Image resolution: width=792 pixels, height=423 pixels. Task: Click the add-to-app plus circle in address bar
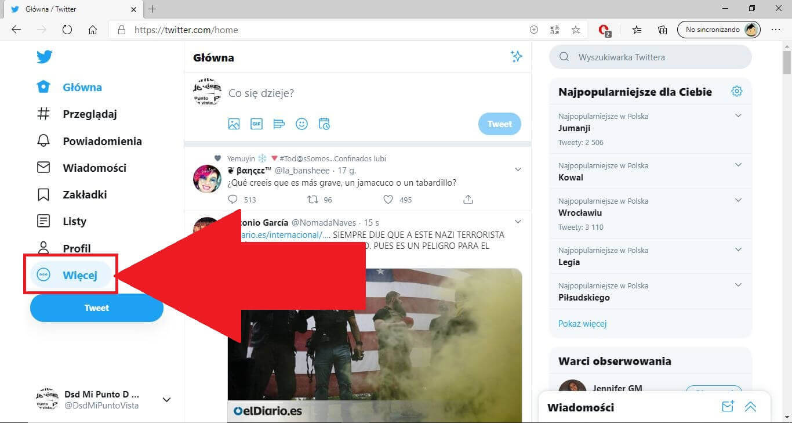pos(534,30)
